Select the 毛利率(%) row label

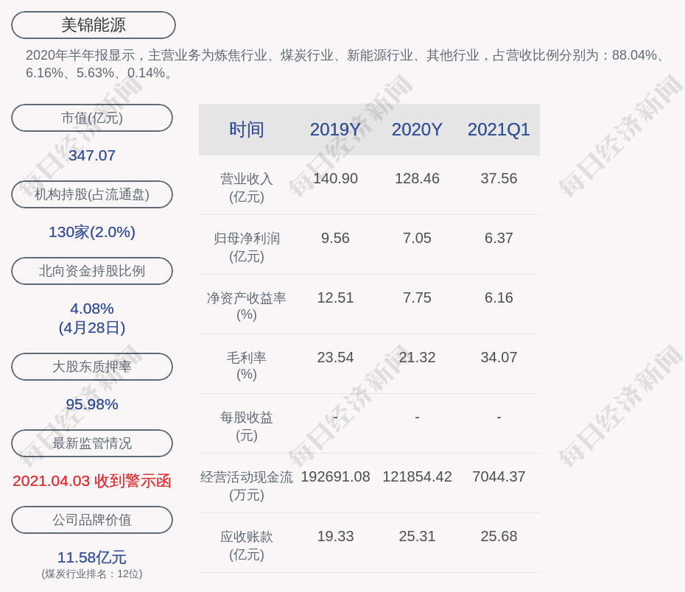point(246,366)
